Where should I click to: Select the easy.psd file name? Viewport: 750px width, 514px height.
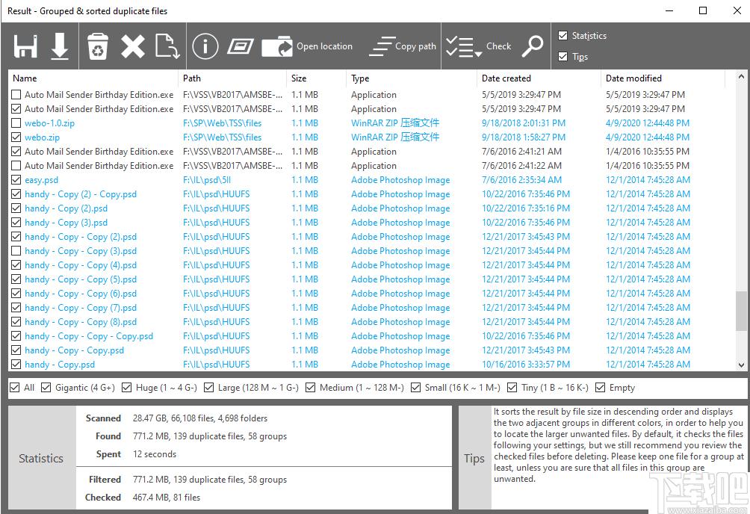pos(42,180)
